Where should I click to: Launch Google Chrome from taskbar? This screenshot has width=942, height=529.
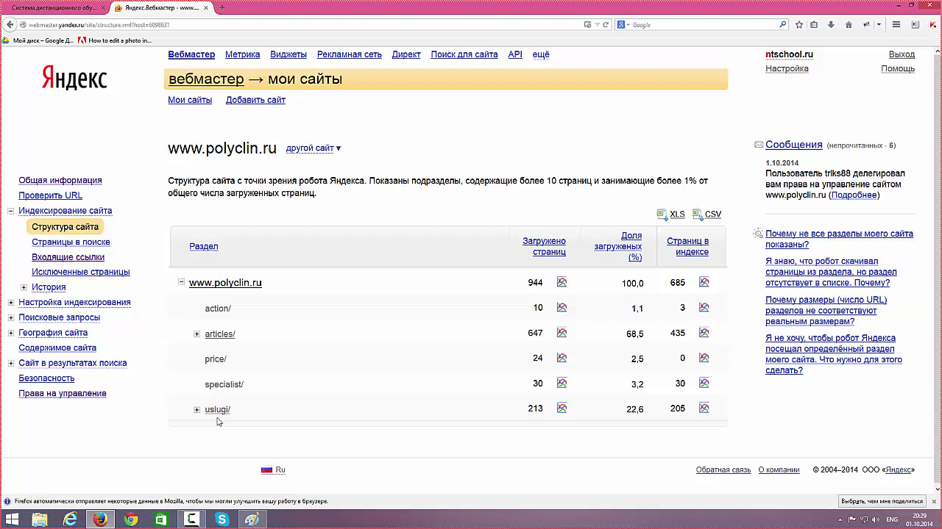pyautogui.click(x=130, y=519)
